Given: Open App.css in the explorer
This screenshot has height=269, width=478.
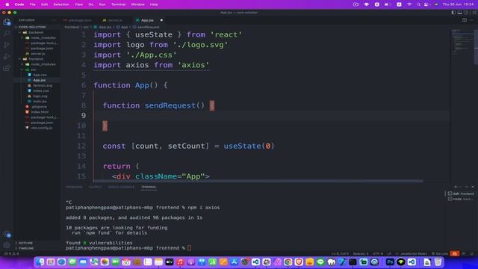Looking at the screenshot, I should tap(40, 75).
